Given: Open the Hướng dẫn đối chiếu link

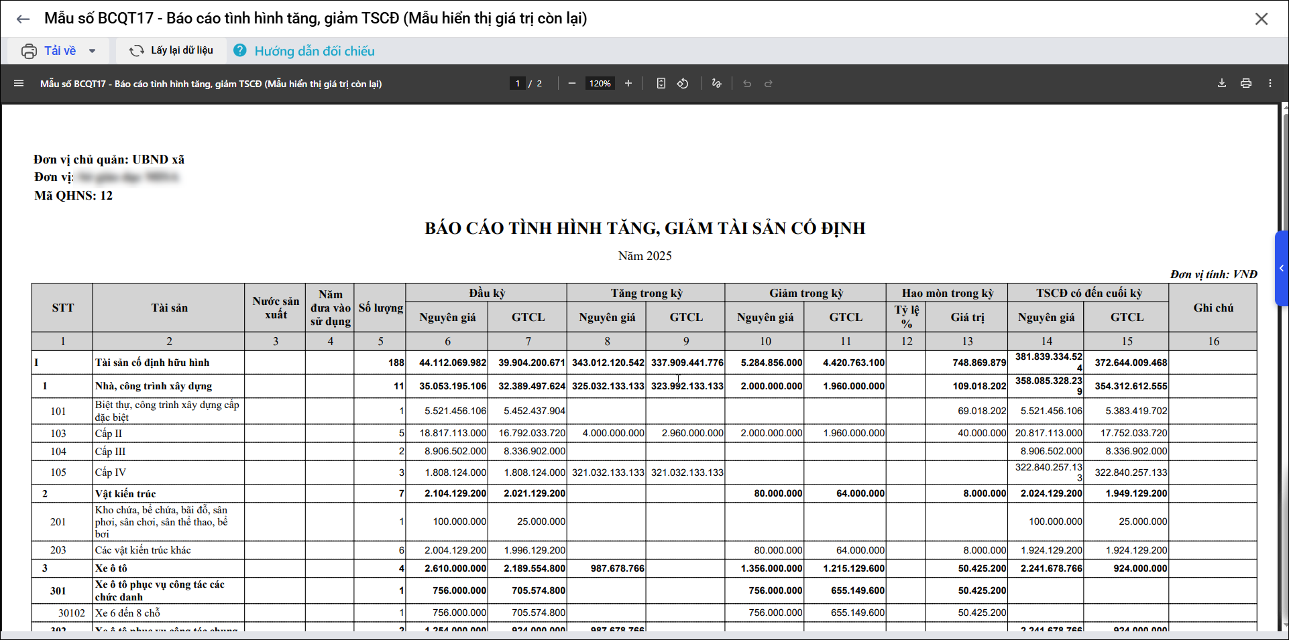Looking at the screenshot, I should click(x=314, y=51).
